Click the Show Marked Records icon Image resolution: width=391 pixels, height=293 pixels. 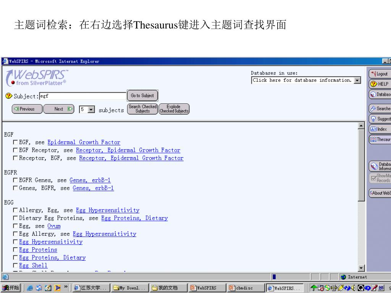click(373, 178)
